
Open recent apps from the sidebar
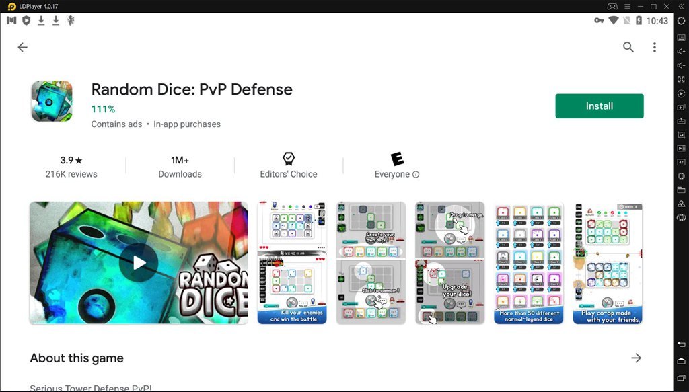681,377
